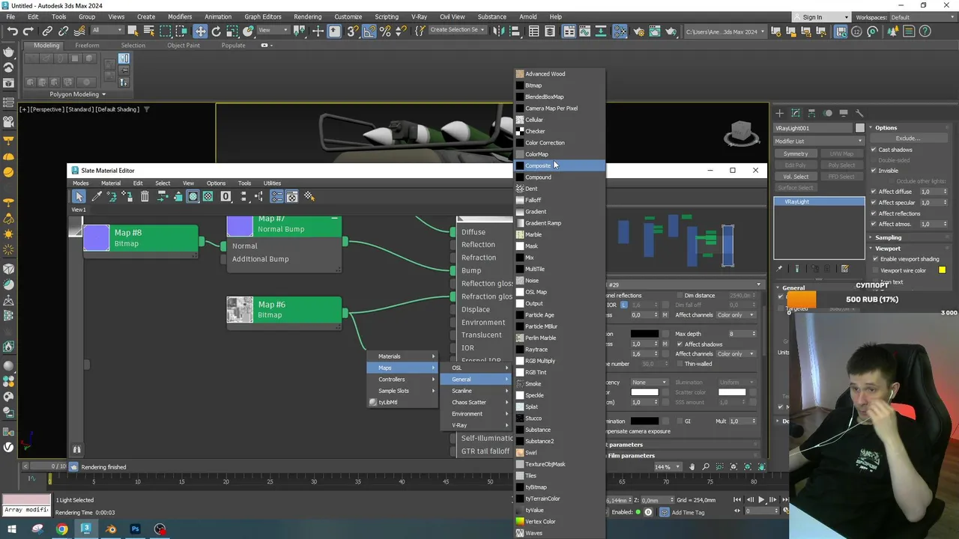Open the Curve Editor toolbar icon
959x539 pixels.
pos(586,31)
